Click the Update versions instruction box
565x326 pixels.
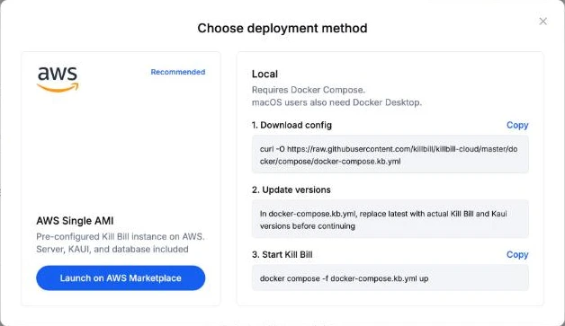coord(390,219)
